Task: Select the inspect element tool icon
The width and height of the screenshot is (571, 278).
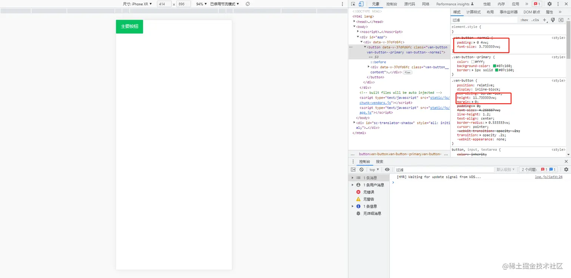Action: click(x=354, y=4)
